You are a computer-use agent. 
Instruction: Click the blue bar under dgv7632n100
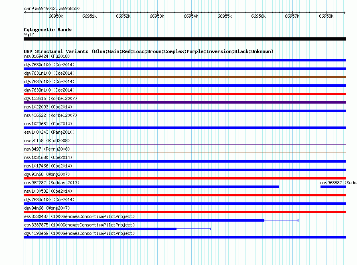click(185, 86)
